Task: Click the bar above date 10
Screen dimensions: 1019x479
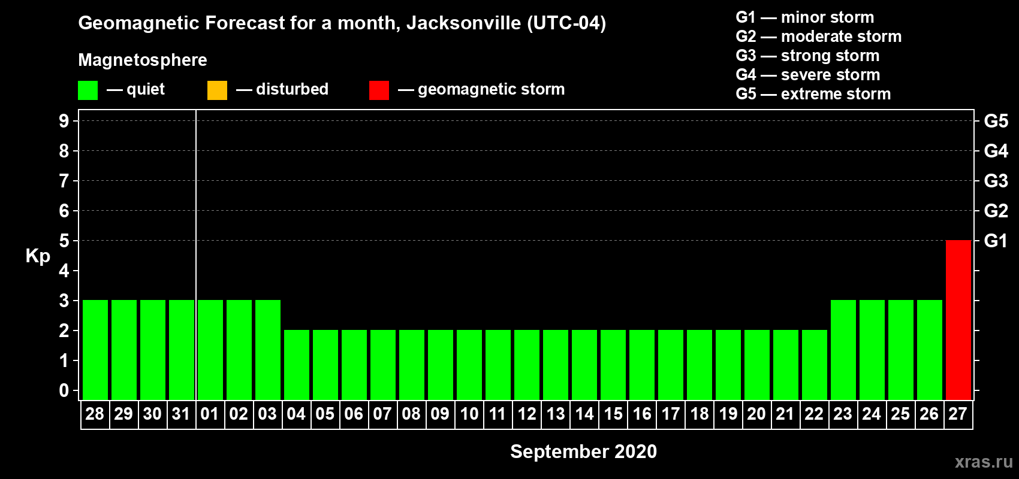Action: 469,365
